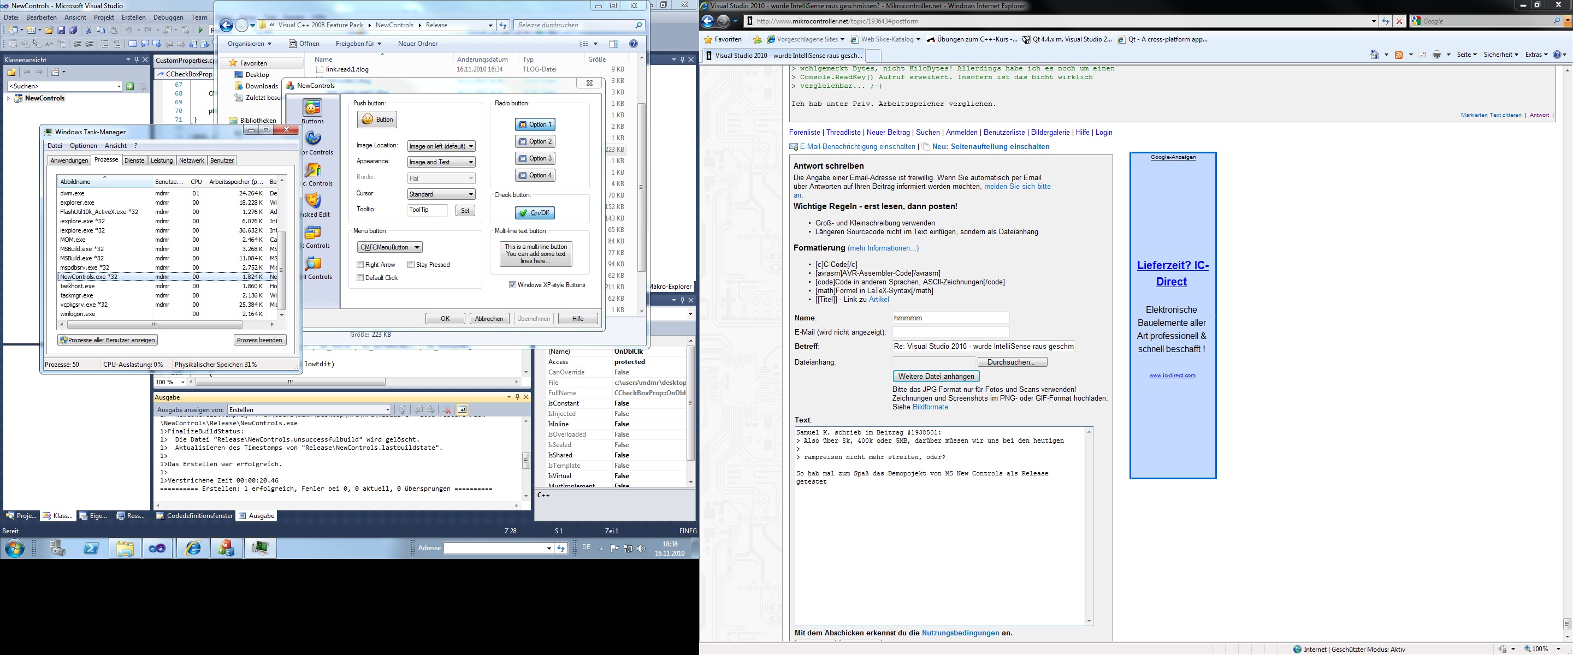Open the Image Location dropdown

441,146
